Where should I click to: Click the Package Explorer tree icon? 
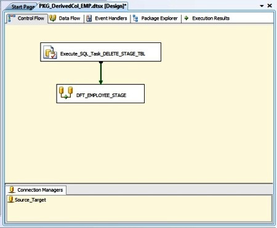pos(135,18)
